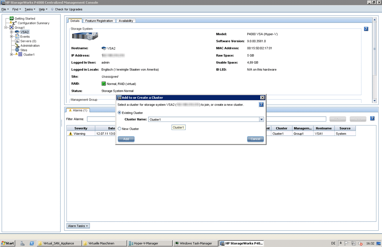Open help icon in Alarms panel

click(372, 118)
